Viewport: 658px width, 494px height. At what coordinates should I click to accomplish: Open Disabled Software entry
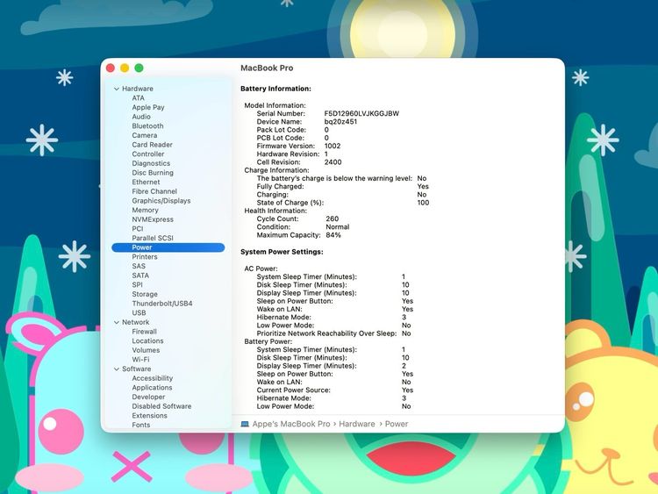coord(161,406)
